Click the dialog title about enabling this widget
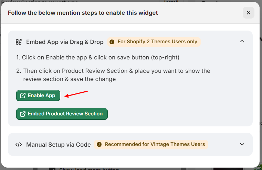 click(83, 13)
